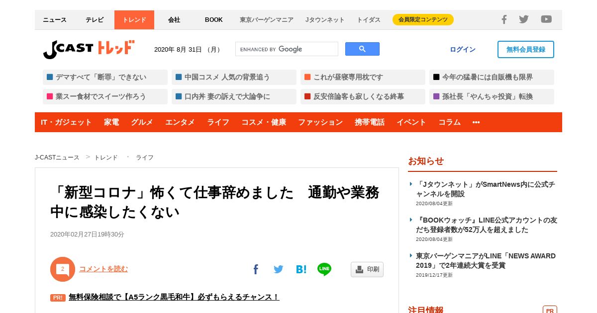Viewport: 597px width, 313px height.
Task: Share article via Twitter bird icon
Action: click(278, 269)
